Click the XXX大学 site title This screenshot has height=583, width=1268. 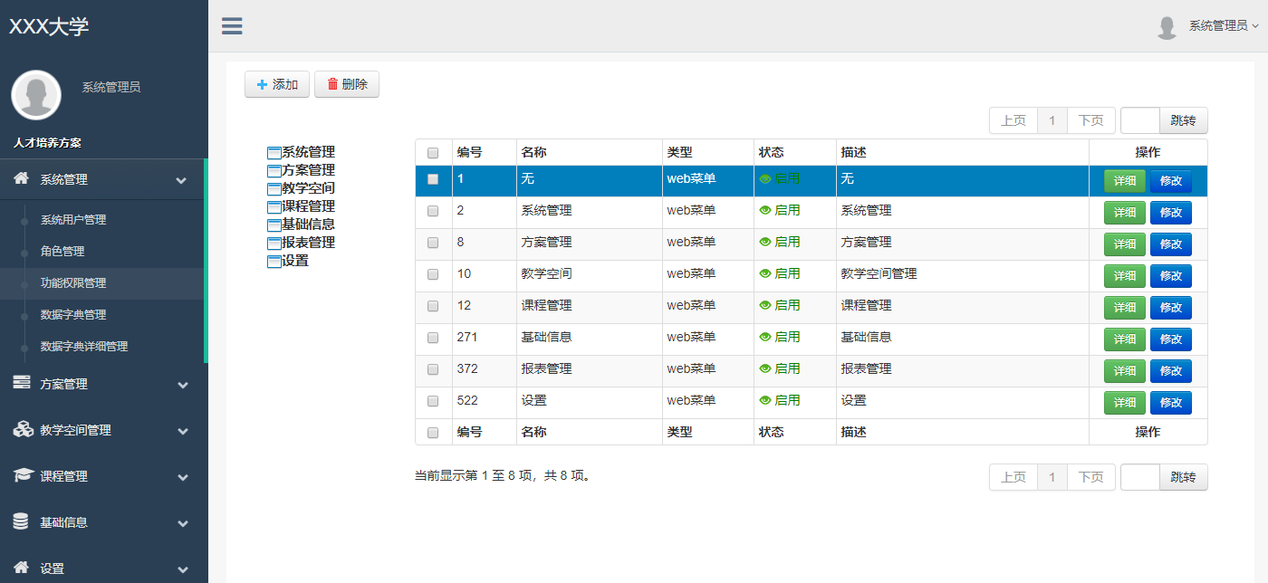(49, 27)
